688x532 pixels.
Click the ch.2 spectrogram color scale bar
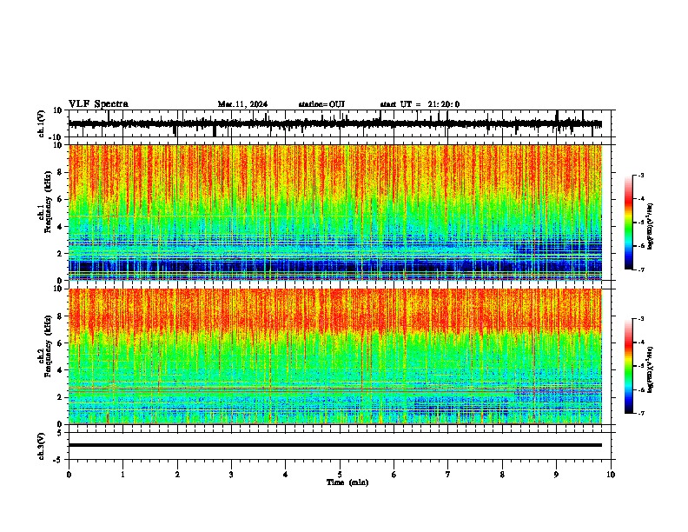pos(629,366)
